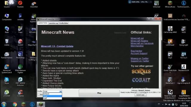Choose (Default) in the profile list
This screenshot has width=191, height=107.
(53, 94)
